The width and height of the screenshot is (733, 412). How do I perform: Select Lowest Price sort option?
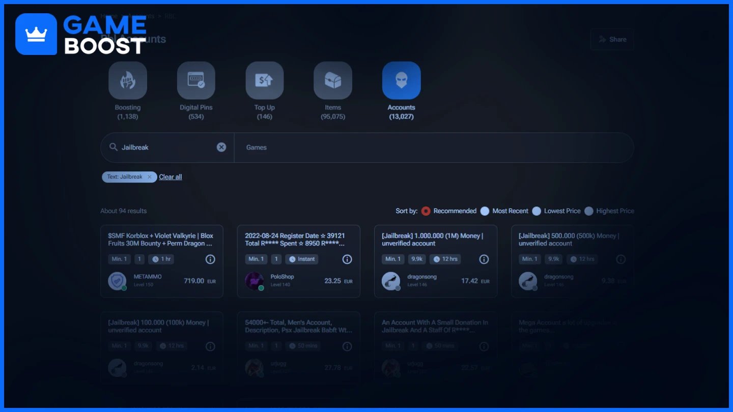click(537, 211)
